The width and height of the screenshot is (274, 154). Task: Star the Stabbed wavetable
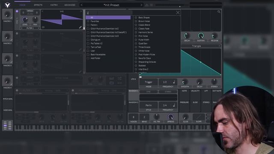pos(136,65)
